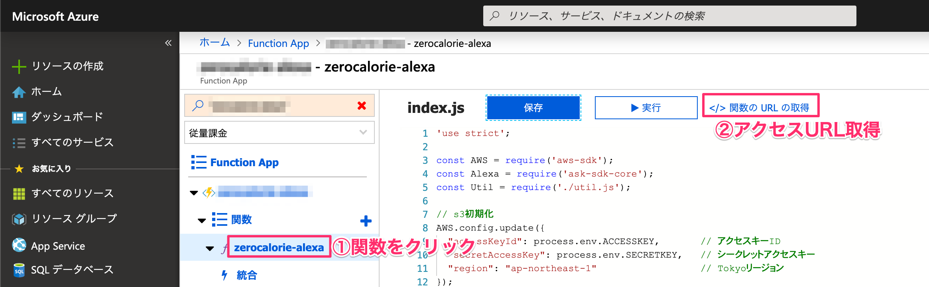The height and width of the screenshot is (287, 929).
Task: Click the "region": "ap-northeast-1" code line
Action: [522, 269]
